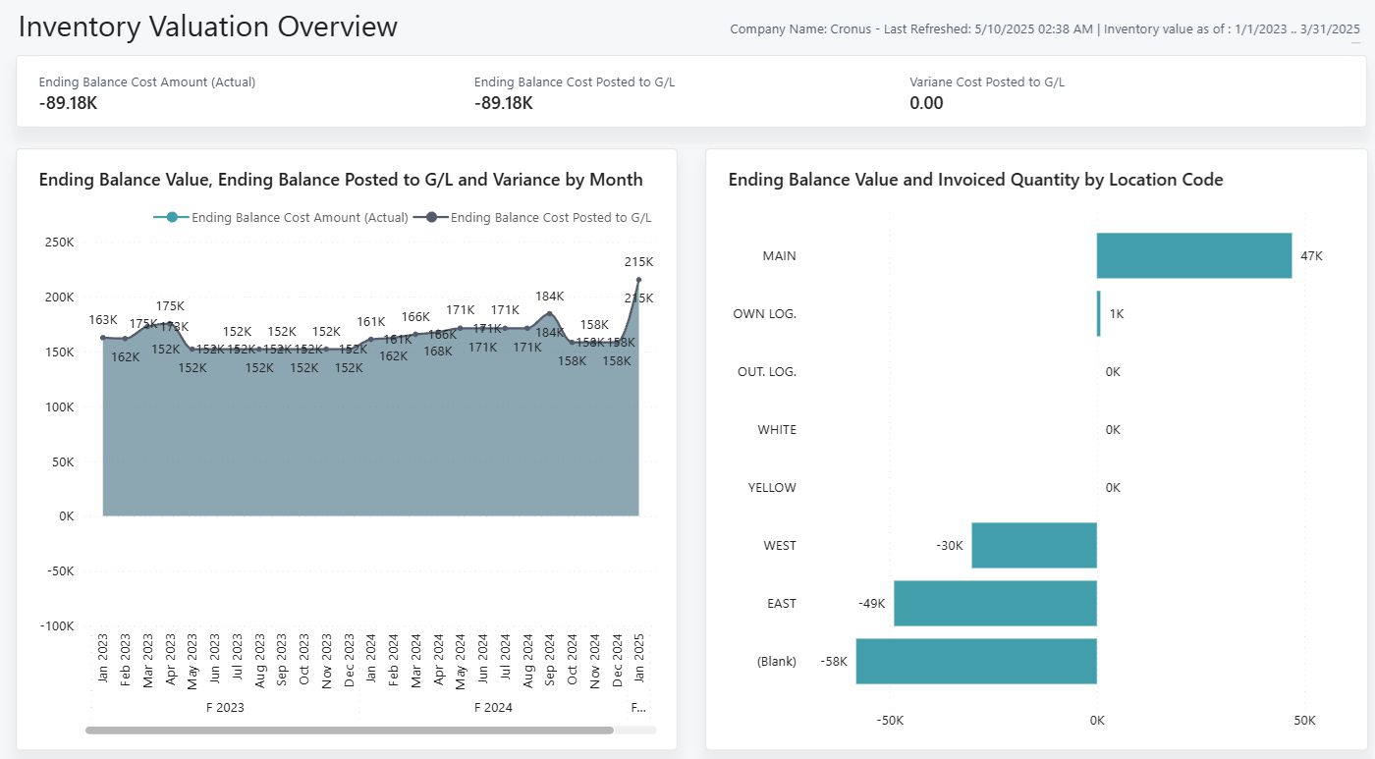1375x759 pixels.
Task: Select the Jan 2025 data point at 215K
Action: tap(638, 280)
